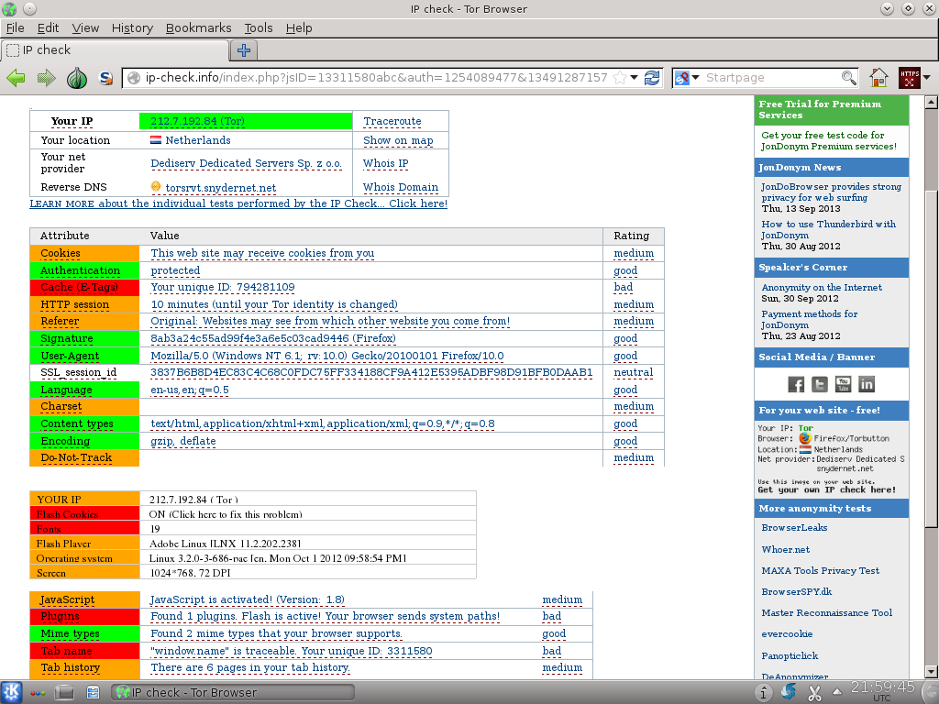This screenshot has width=939, height=704.
Task: Open the YouTube social media icon
Action: pos(843,384)
